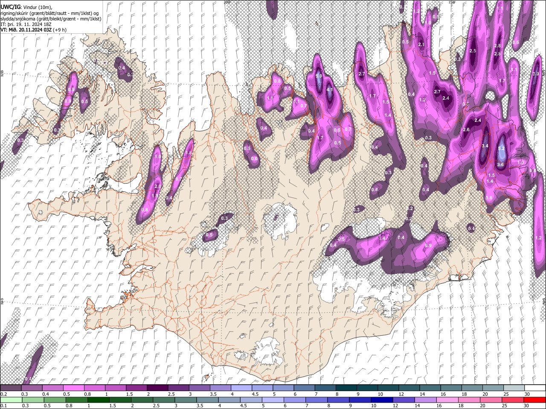Pick the darkest green rain swatch between 1 and 1.5
Viewport: 546px width, 409px height.
99,400
